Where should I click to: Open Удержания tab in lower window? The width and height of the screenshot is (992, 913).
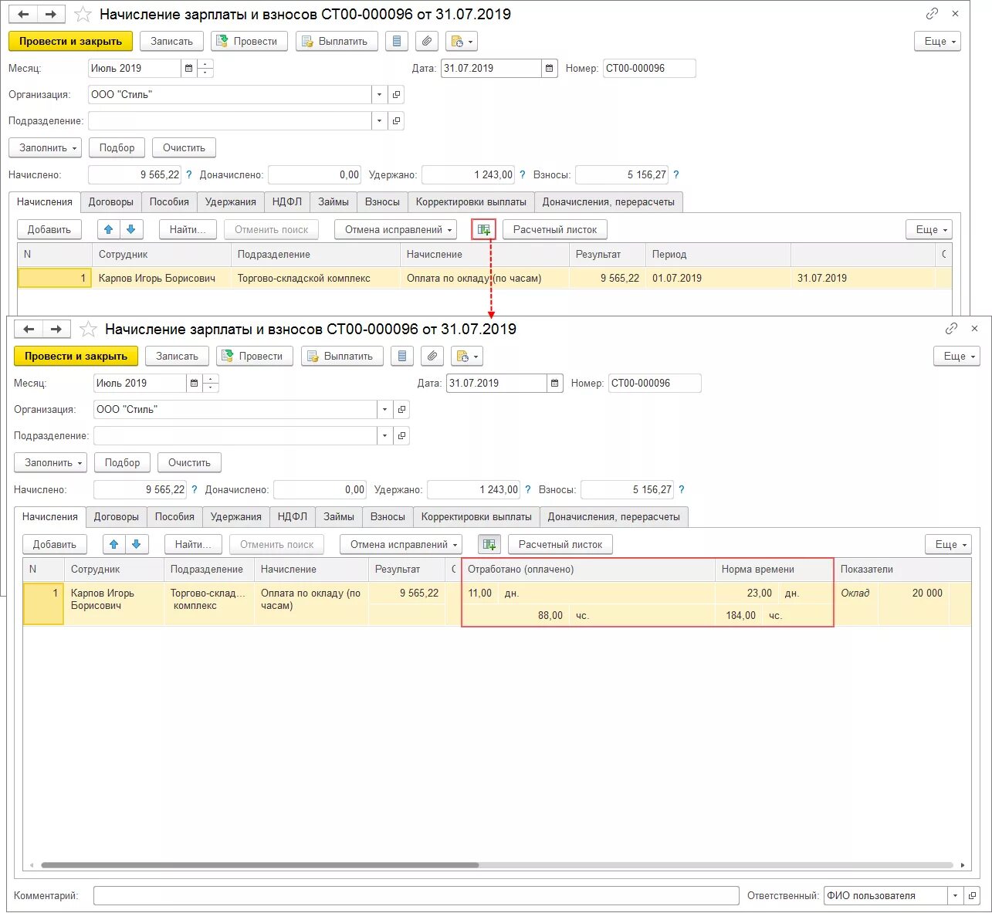(x=236, y=516)
